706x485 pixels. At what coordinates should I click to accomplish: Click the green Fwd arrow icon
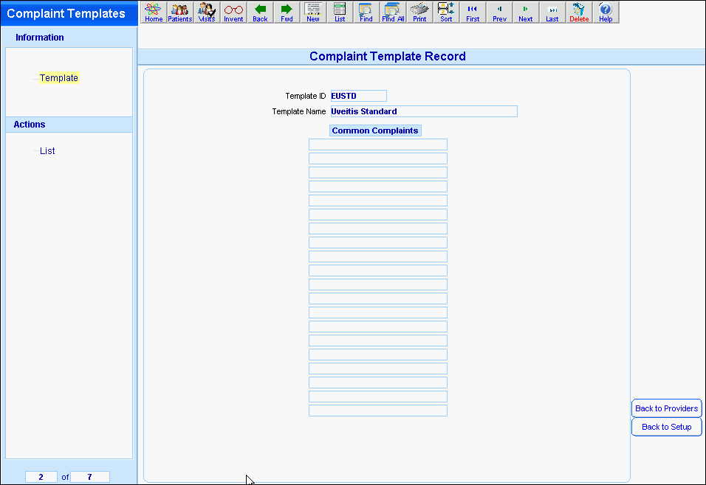(287, 12)
